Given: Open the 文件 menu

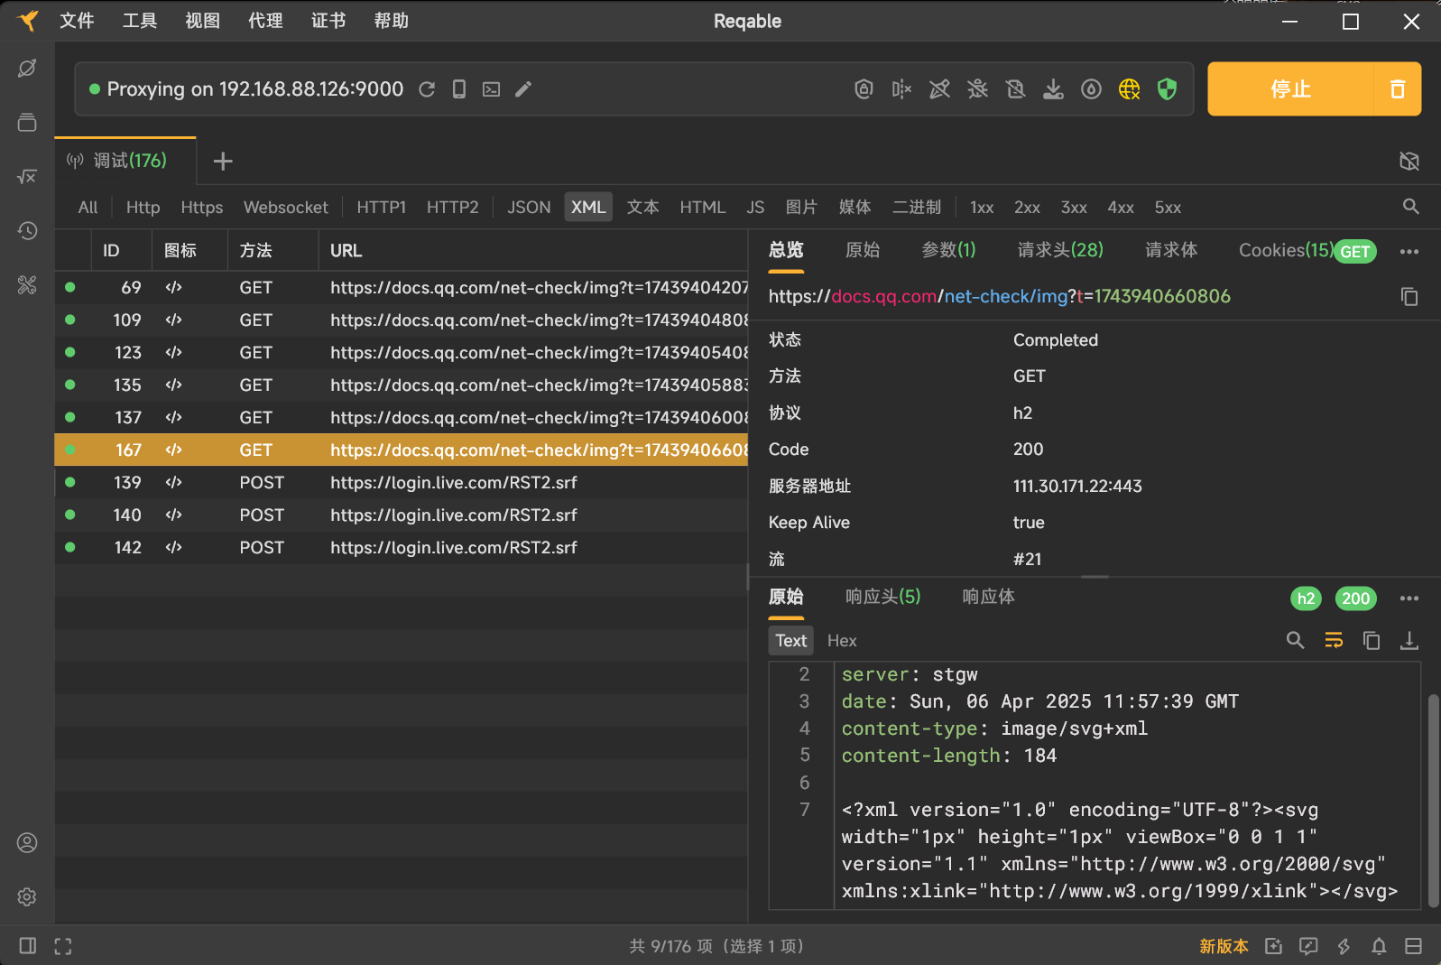Looking at the screenshot, I should click(x=77, y=21).
